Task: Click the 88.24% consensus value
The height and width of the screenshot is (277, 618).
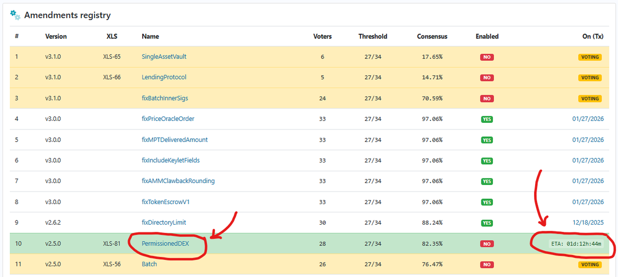Action: [x=432, y=223]
